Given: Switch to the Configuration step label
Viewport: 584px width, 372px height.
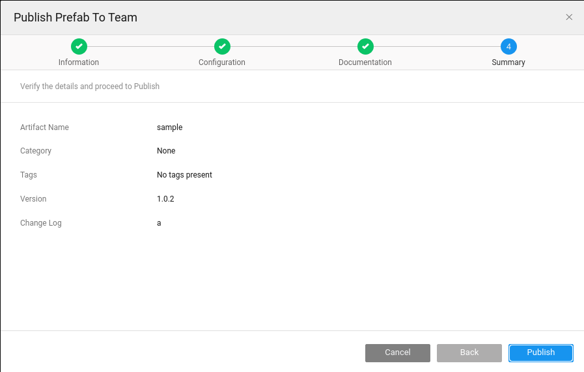Looking at the screenshot, I should [222, 62].
